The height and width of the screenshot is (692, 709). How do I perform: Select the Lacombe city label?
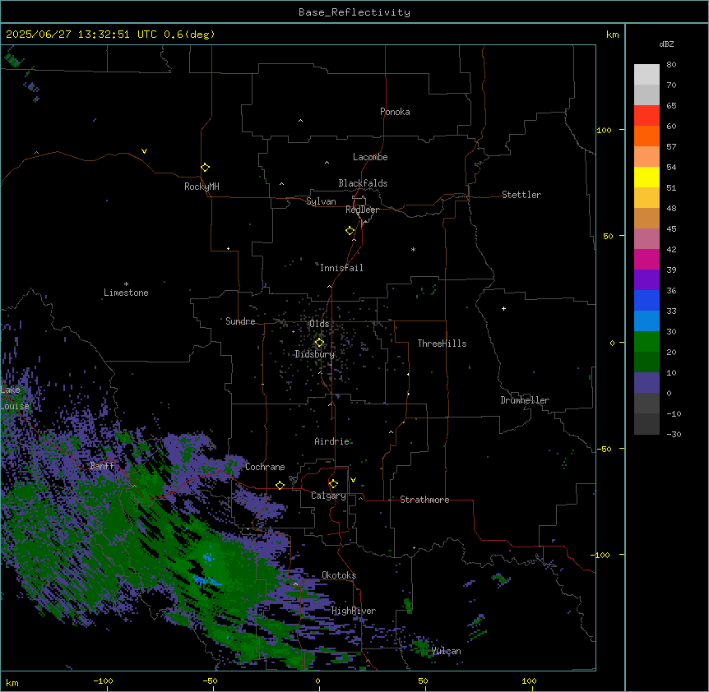click(x=370, y=157)
